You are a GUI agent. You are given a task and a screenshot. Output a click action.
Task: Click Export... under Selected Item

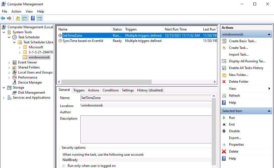[235, 138]
